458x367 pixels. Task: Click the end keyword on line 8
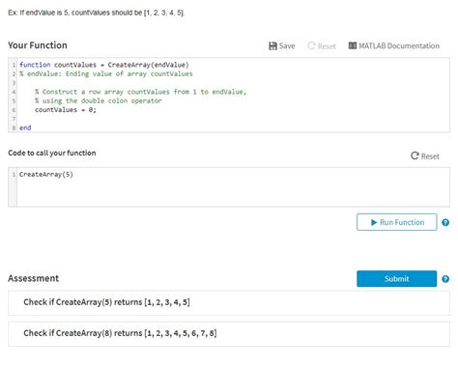tap(25, 127)
